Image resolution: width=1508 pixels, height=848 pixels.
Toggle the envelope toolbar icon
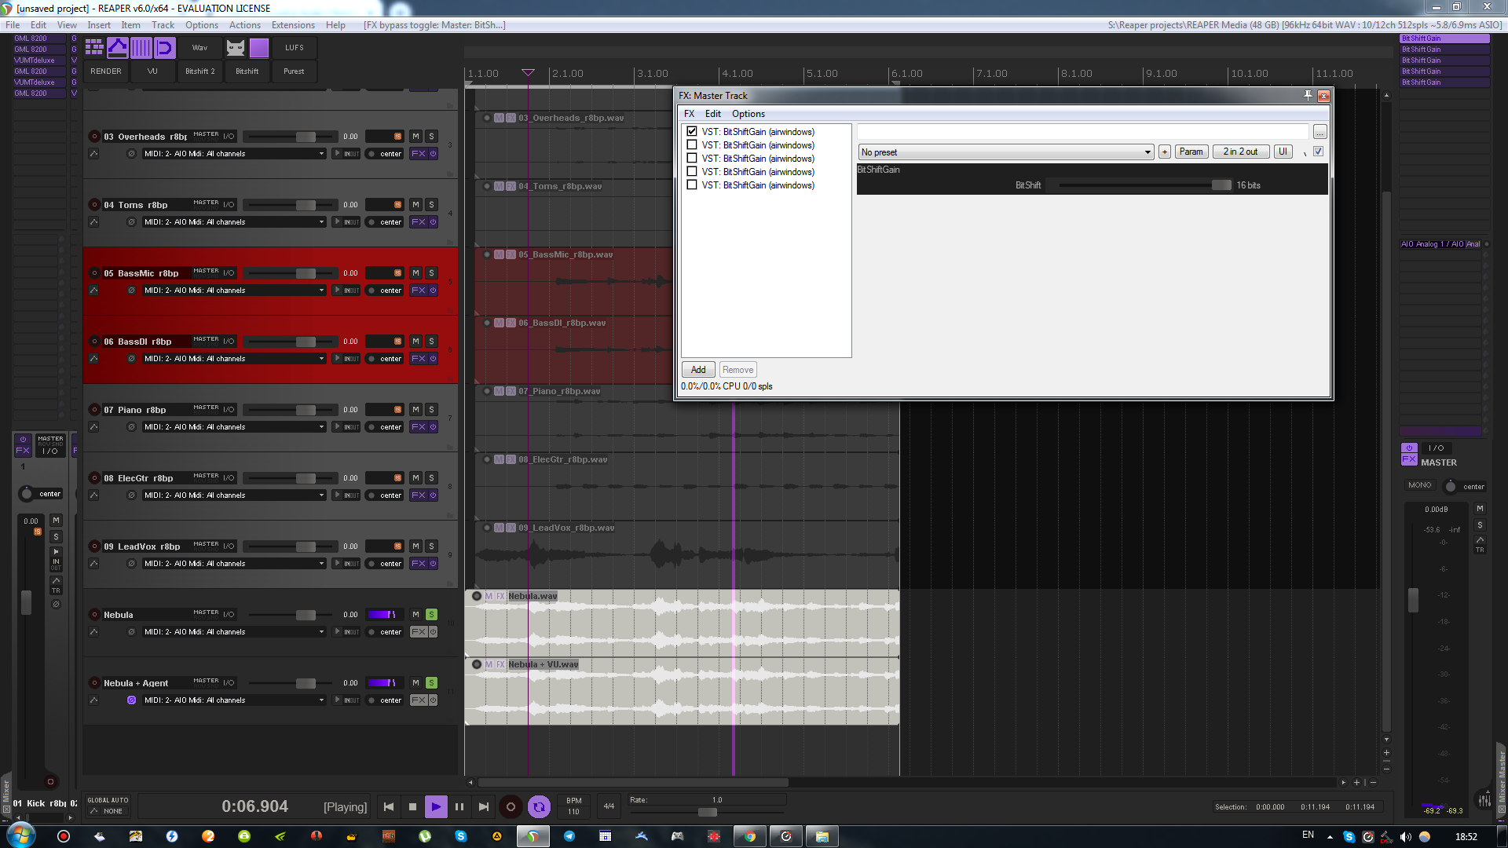(x=118, y=48)
